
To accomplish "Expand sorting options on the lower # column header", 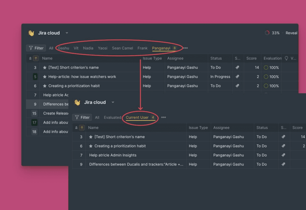I will [x=82, y=127].
